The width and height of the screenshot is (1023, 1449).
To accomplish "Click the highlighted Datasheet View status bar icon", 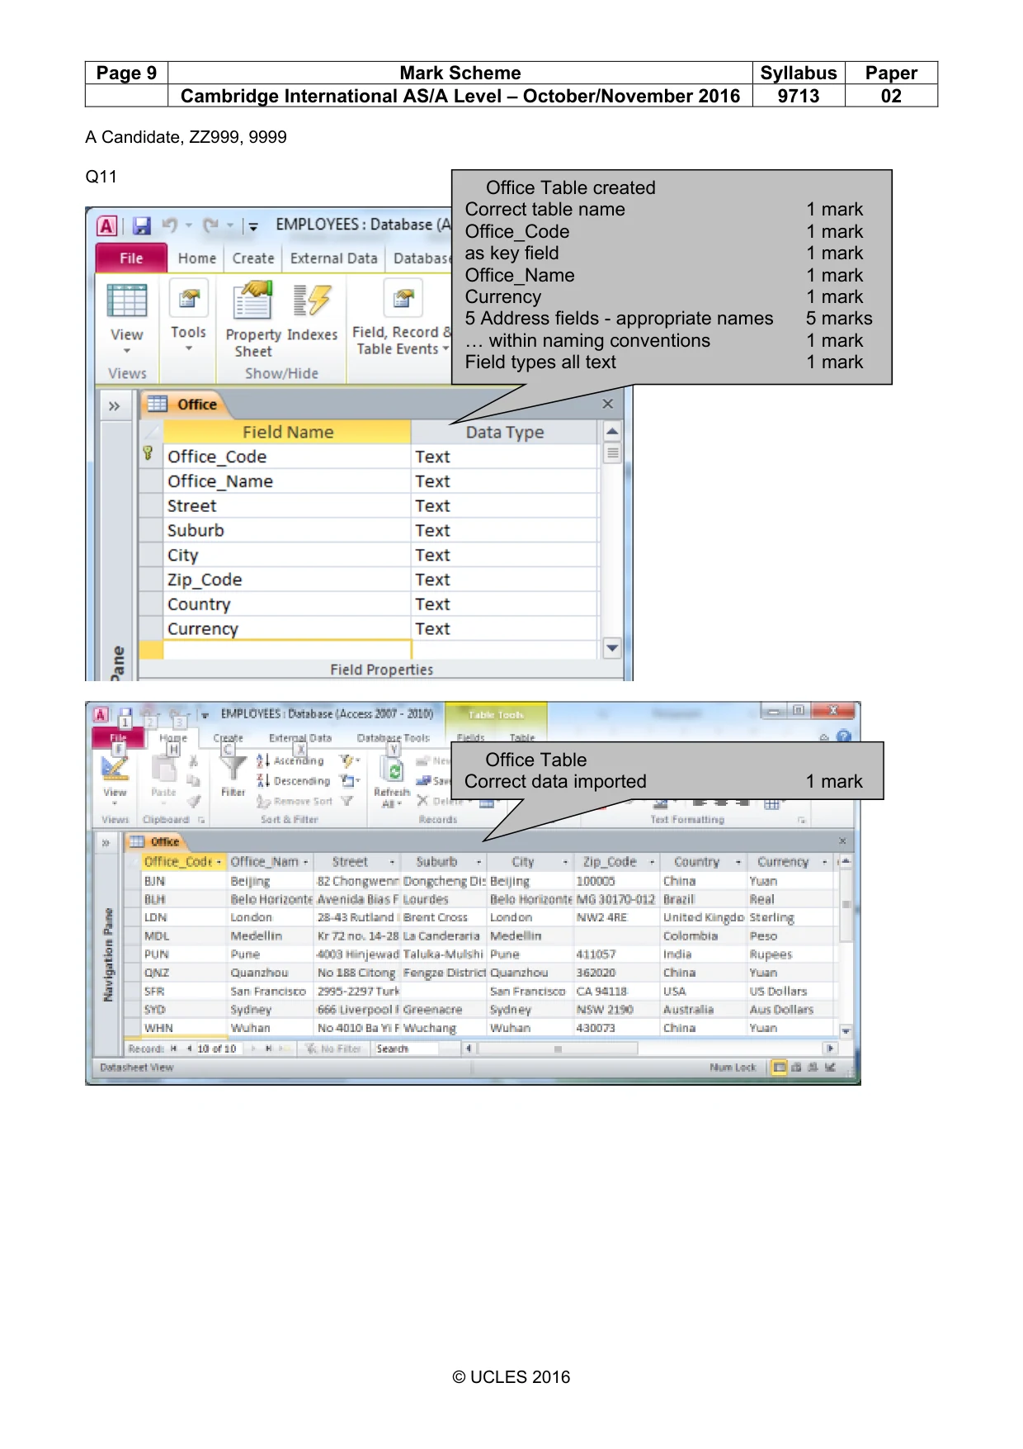I will [778, 1068].
